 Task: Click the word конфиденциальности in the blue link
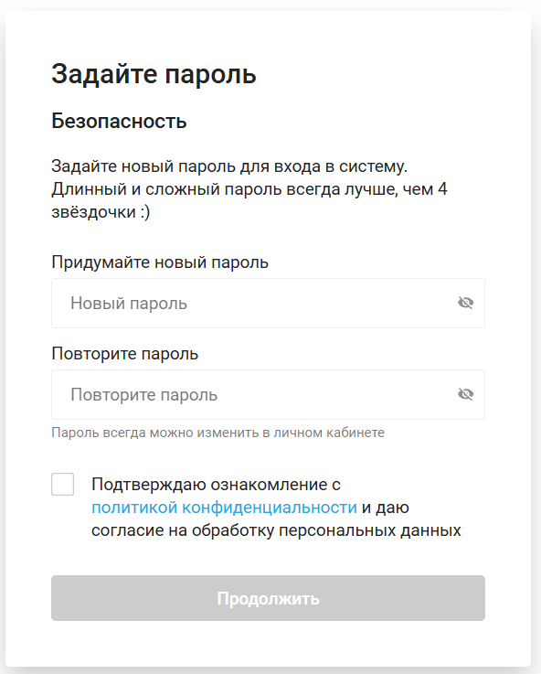[x=270, y=508]
